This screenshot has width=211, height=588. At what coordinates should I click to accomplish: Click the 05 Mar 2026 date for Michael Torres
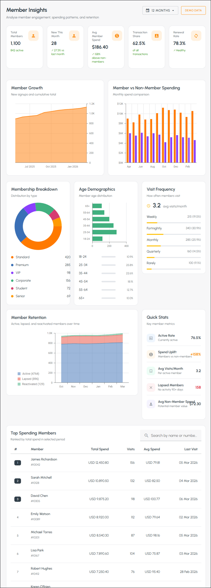click(x=188, y=535)
